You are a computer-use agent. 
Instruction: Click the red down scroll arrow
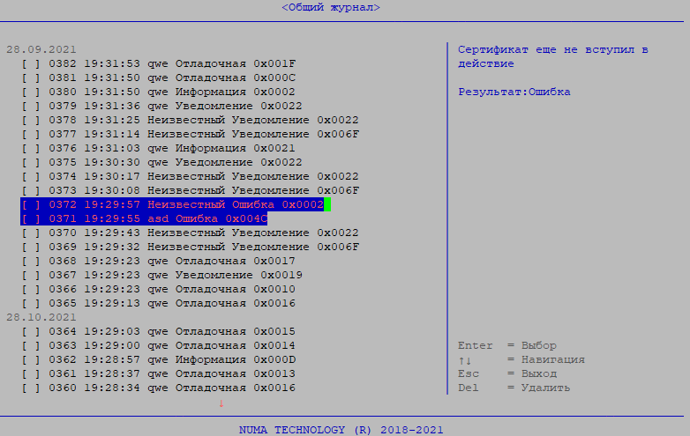221,403
